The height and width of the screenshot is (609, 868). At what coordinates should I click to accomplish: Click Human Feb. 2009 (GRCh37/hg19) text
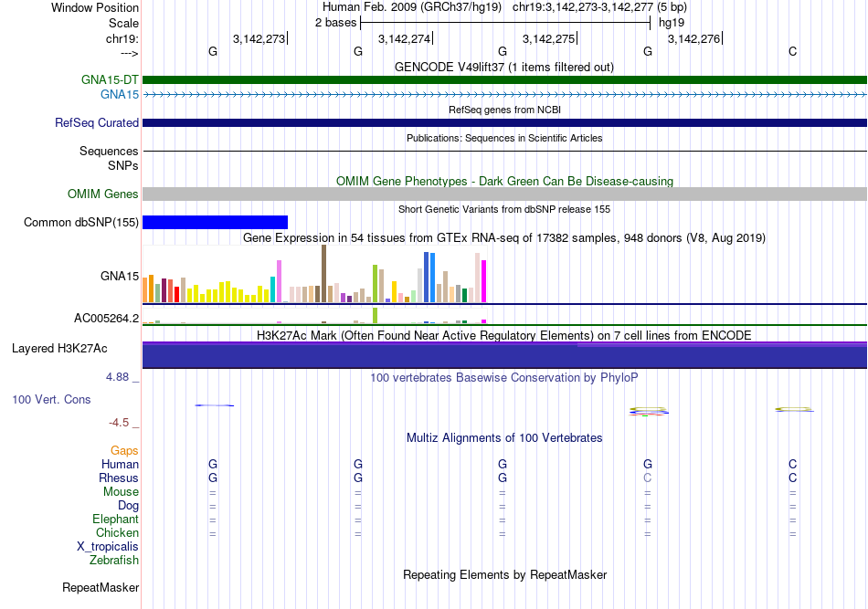412,7
